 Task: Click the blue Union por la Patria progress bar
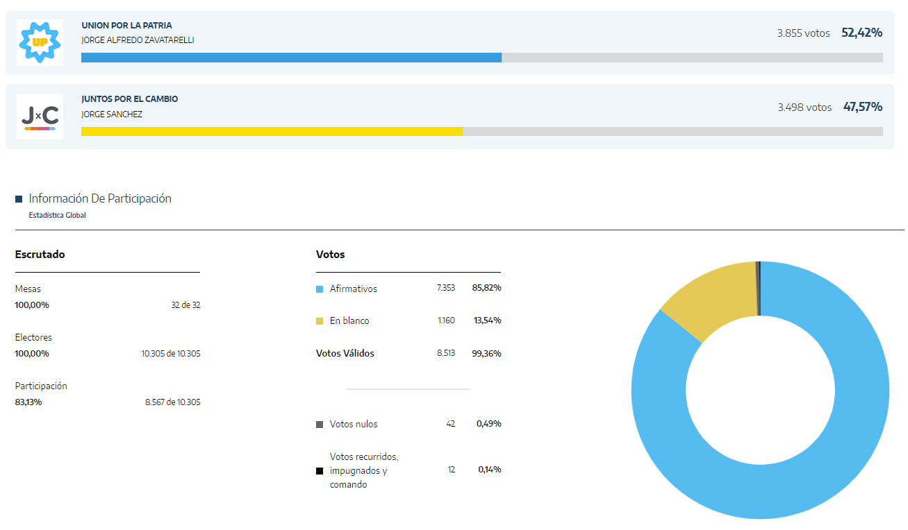pyautogui.click(x=291, y=58)
